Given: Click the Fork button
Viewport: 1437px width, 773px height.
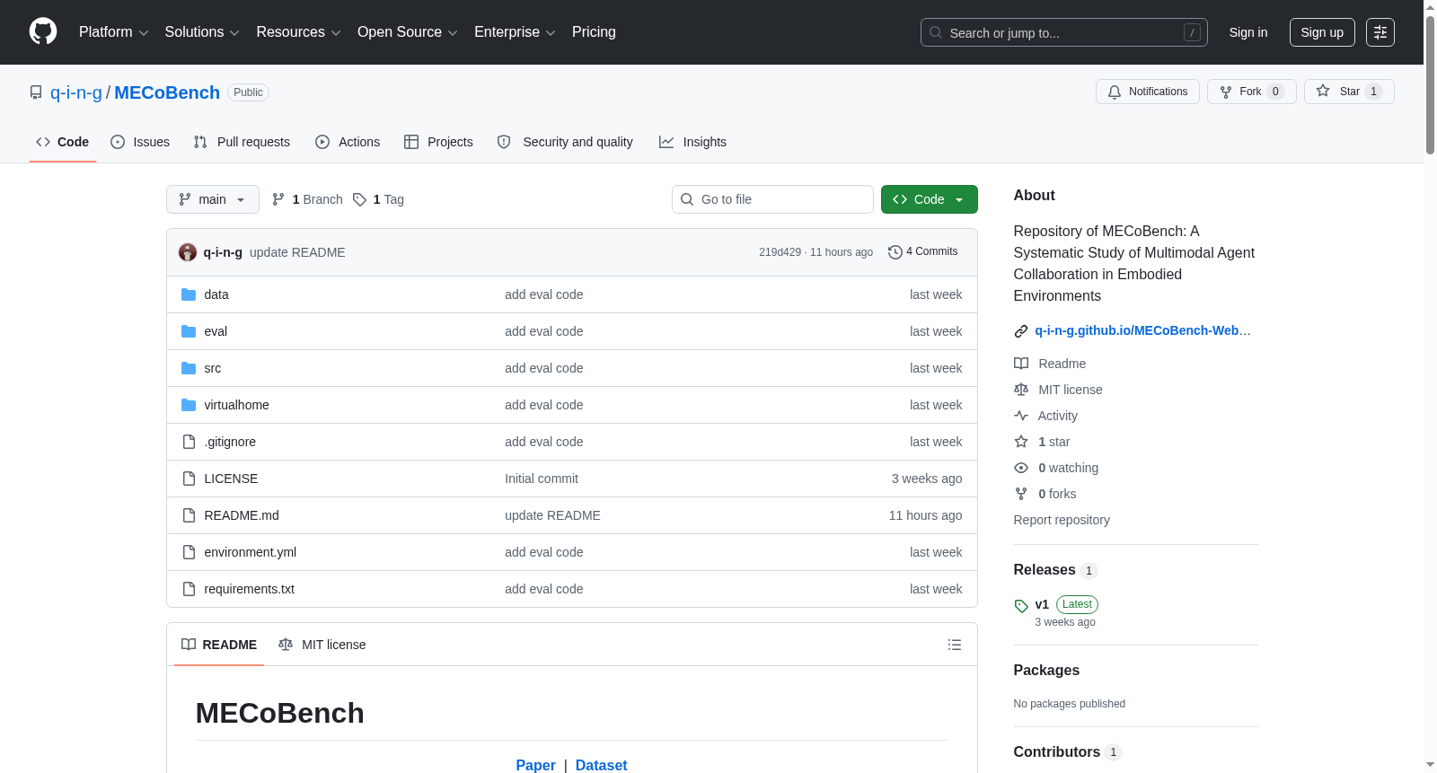Looking at the screenshot, I should [x=1252, y=92].
